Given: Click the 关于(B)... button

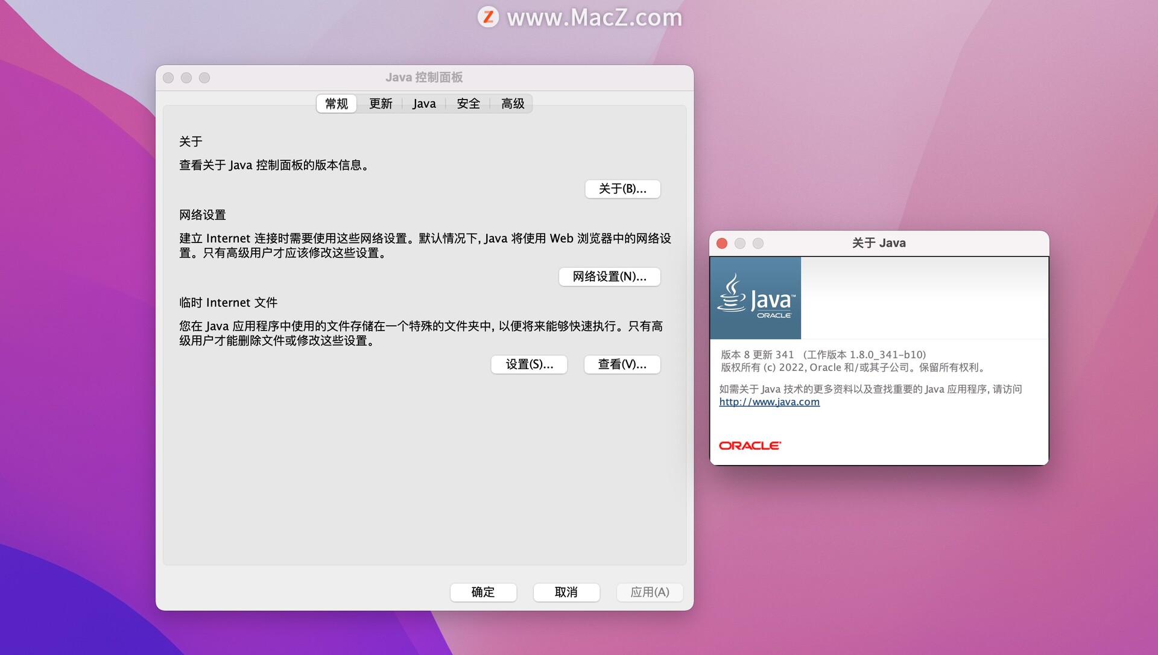Looking at the screenshot, I should pos(622,189).
